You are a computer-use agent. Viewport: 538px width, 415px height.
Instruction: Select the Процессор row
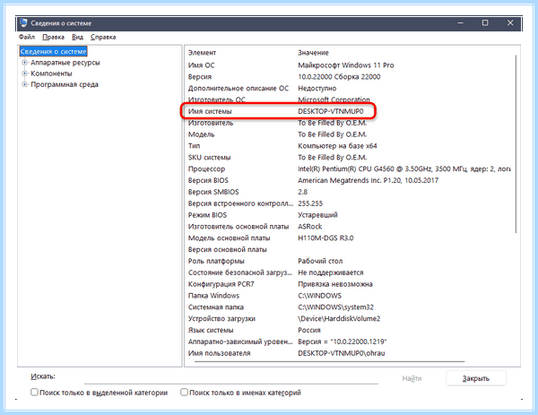point(350,169)
